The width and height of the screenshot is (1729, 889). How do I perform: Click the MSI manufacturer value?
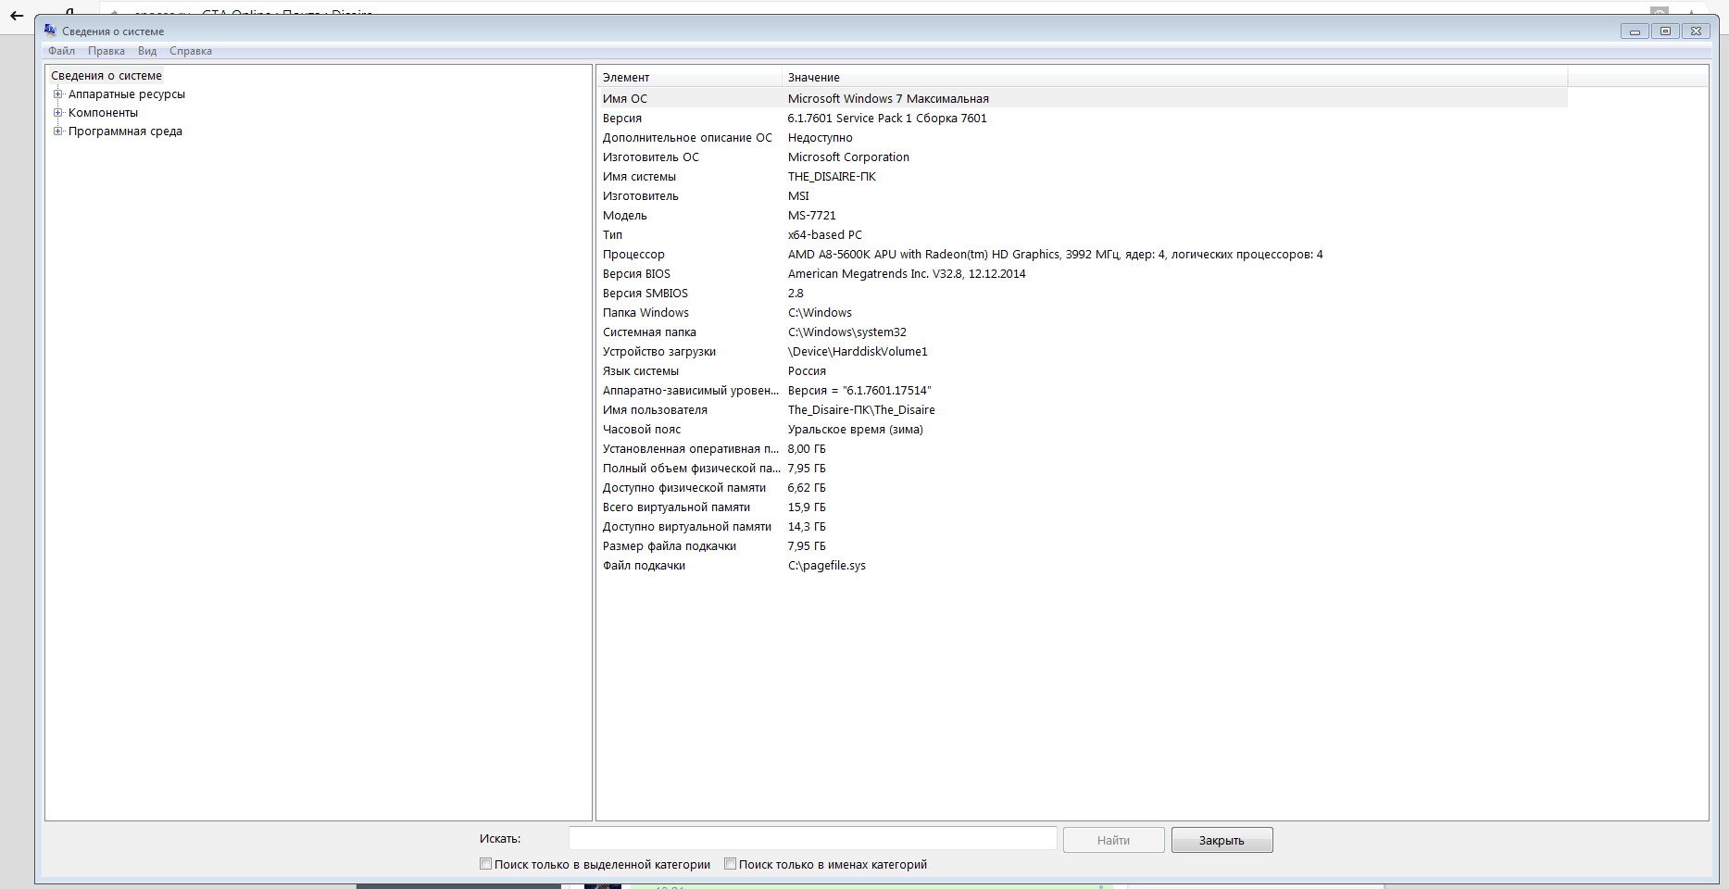798,196
